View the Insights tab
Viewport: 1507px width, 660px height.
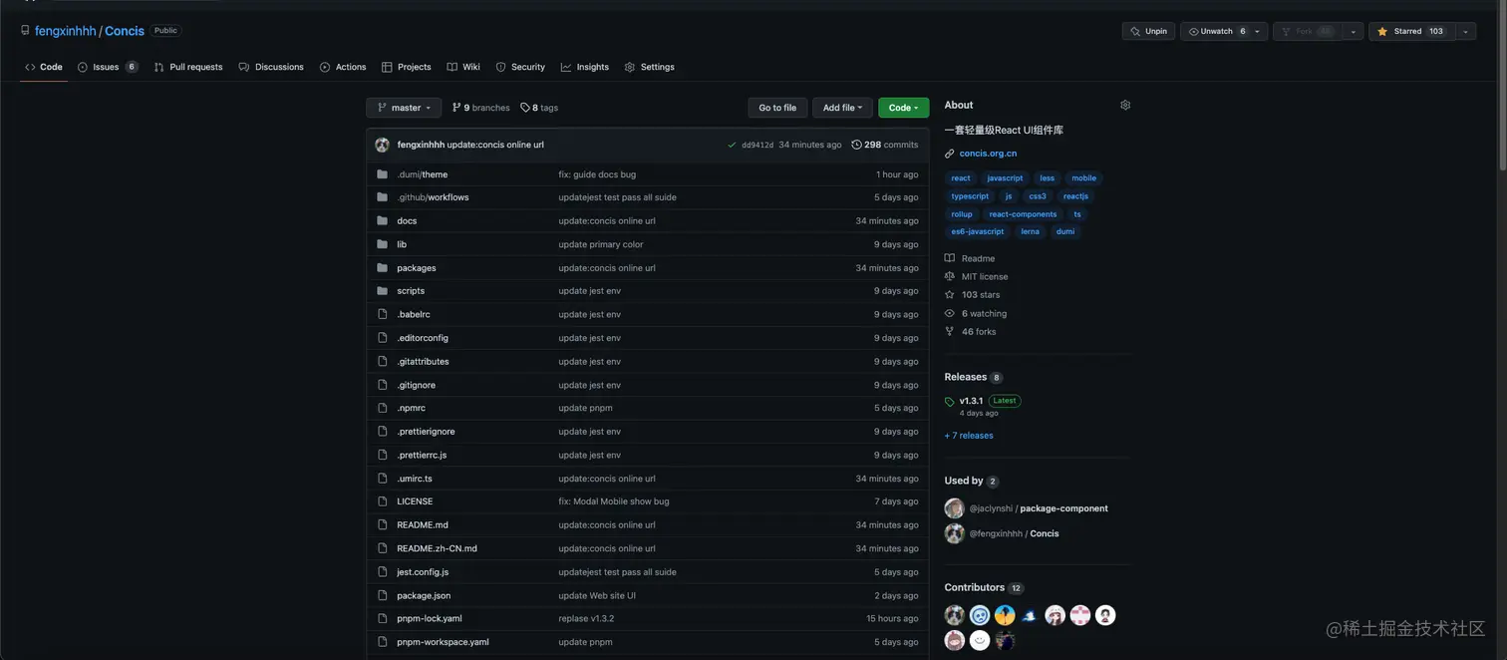[585, 67]
